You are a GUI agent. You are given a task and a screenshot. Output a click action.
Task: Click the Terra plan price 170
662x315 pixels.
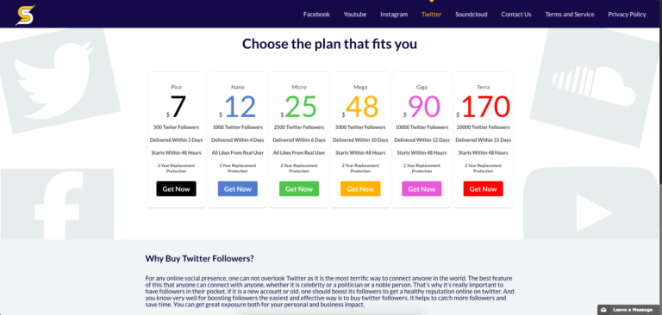(486, 107)
